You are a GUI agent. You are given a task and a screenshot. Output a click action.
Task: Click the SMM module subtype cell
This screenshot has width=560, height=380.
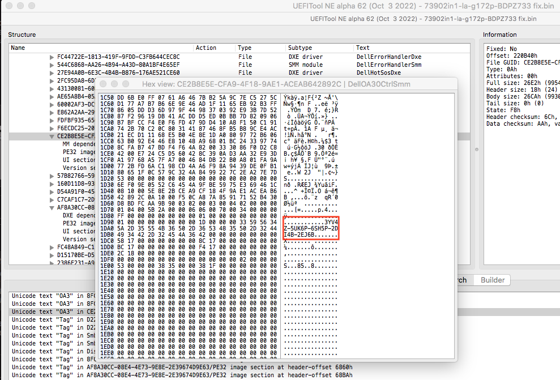tap(306, 65)
